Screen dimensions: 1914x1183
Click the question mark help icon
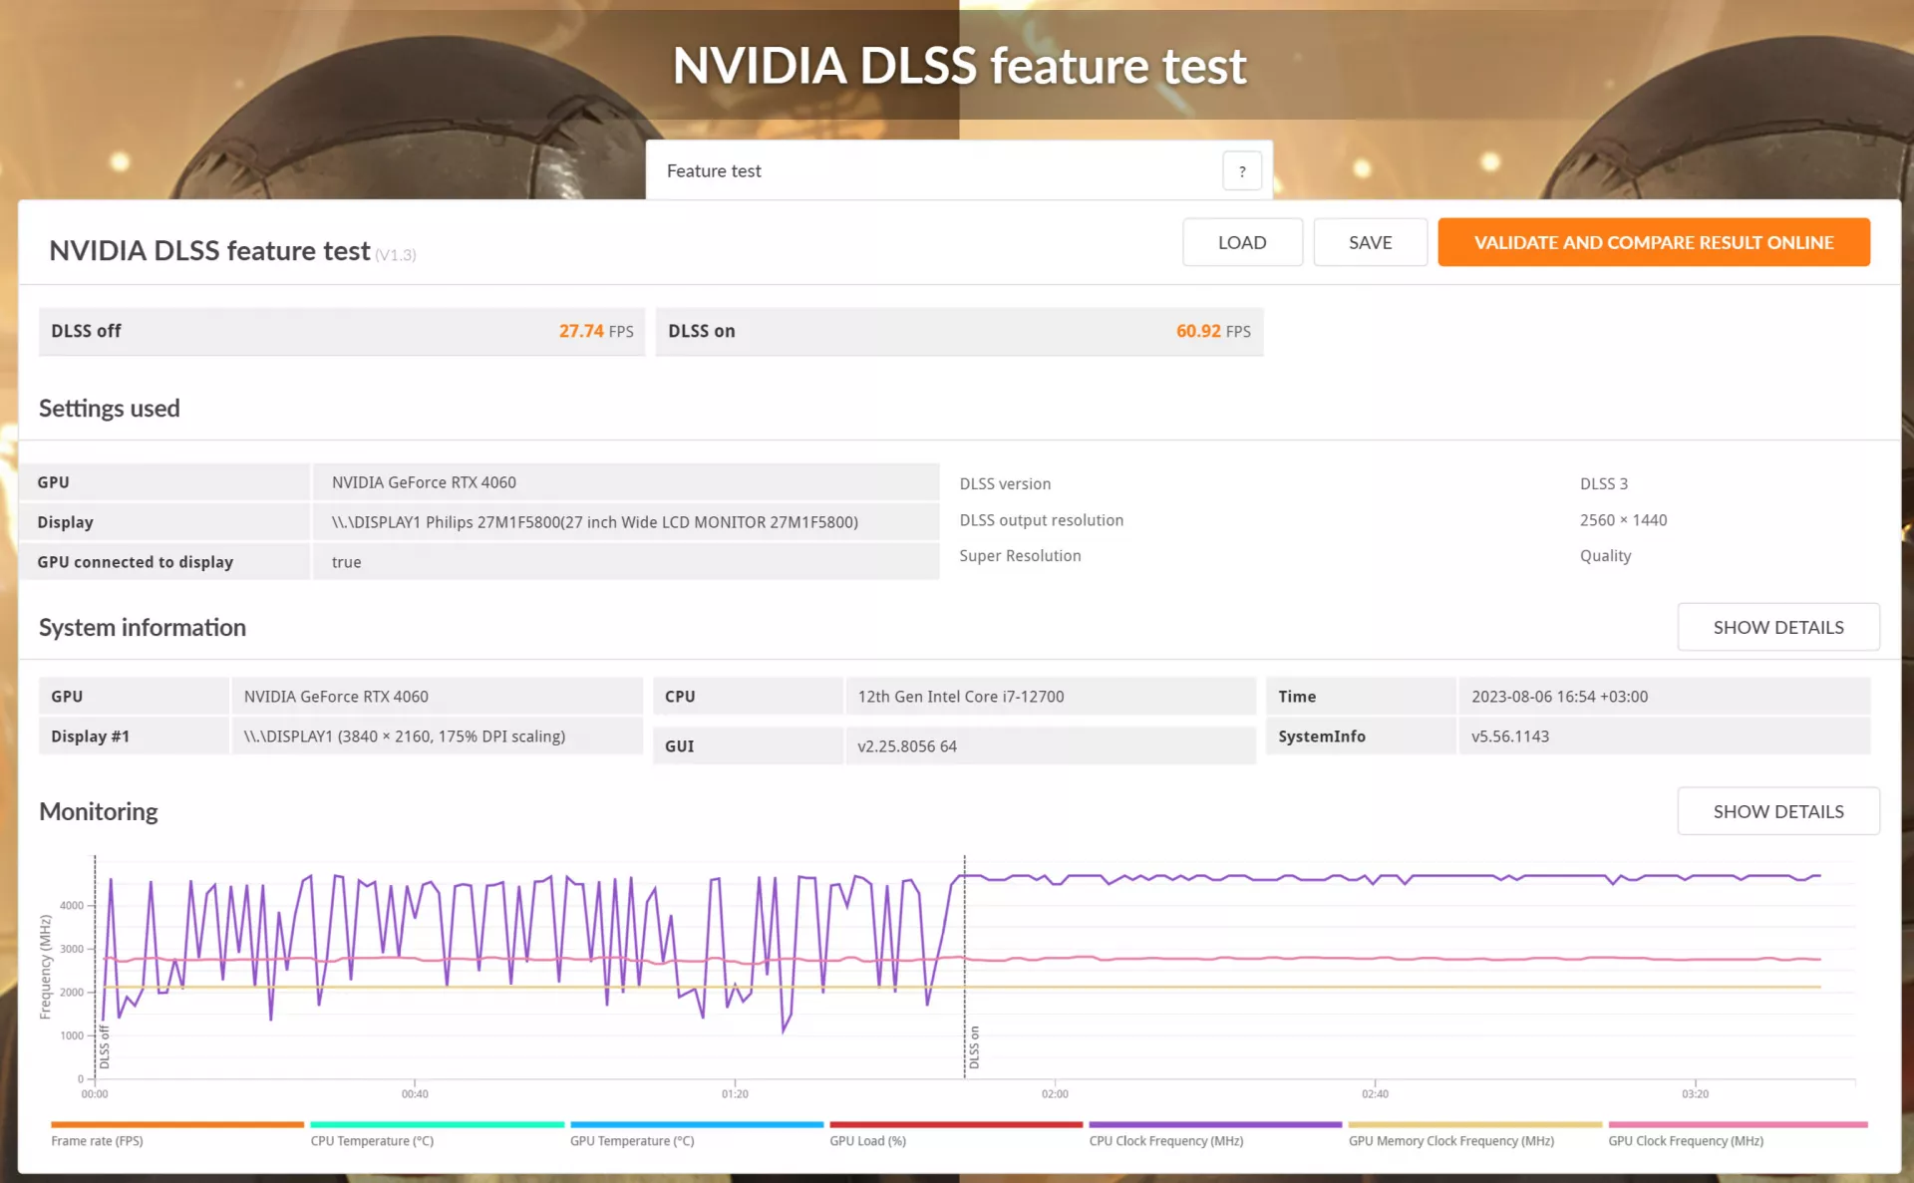click(1241, 171)
